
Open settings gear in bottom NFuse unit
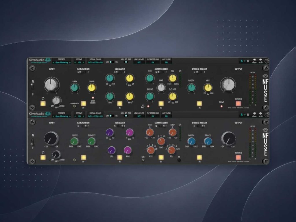tap(267, 114)
